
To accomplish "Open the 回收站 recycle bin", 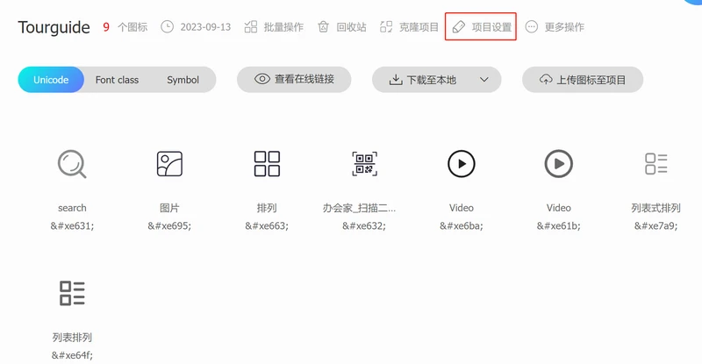I will click(x=342, y=27).
